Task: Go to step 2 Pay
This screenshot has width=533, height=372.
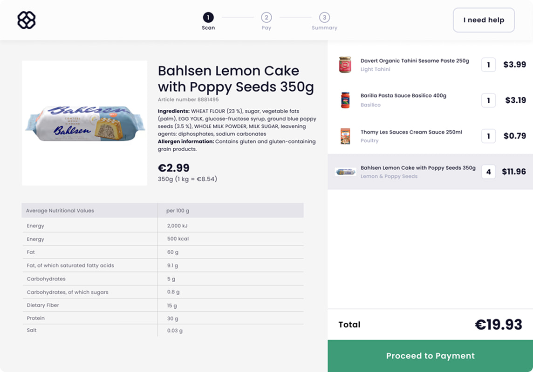Action: [x=266, y=18]
